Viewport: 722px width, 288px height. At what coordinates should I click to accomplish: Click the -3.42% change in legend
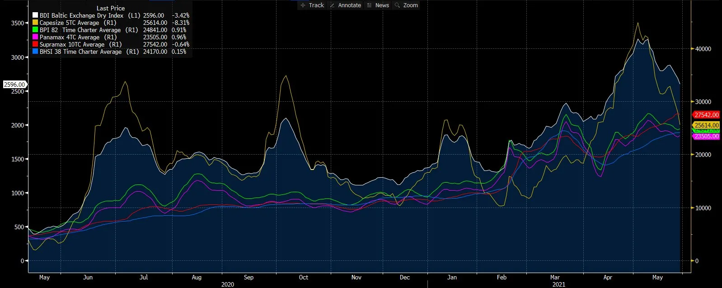click(180, 15)
